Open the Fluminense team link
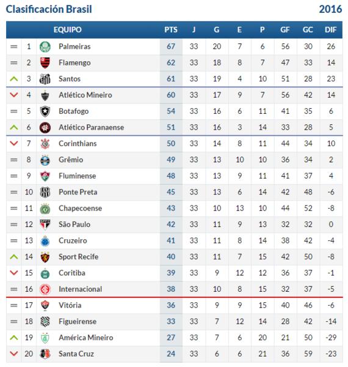348x367 pixels. (x=78, y=176)
